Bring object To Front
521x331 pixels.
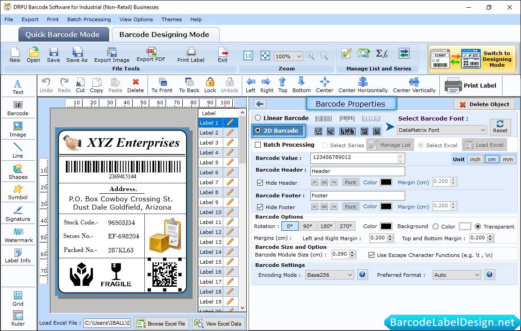click(x=162, y=85)
